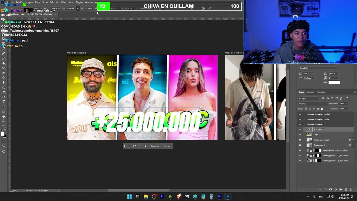The image size is (357, 201).
Task: Switch to the Trazados tab
Action: [x=321, y=92]
